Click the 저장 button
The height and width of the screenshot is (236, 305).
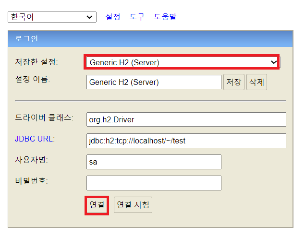point(234,82)
